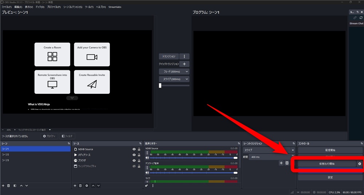The height and width of the screenshot is (195, 364).
Task: Open スワイプ scene transition combo box
Action: (x=269, y=150)
